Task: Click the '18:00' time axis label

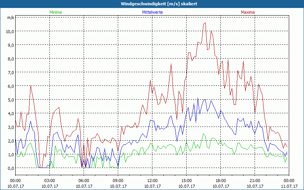Action: click(221, 181)
